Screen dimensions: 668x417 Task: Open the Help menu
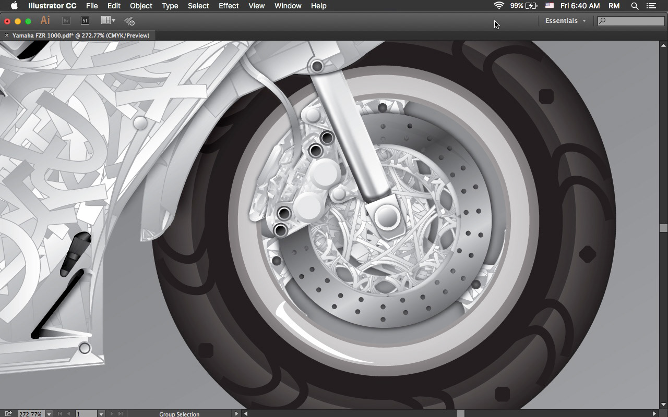318,6
